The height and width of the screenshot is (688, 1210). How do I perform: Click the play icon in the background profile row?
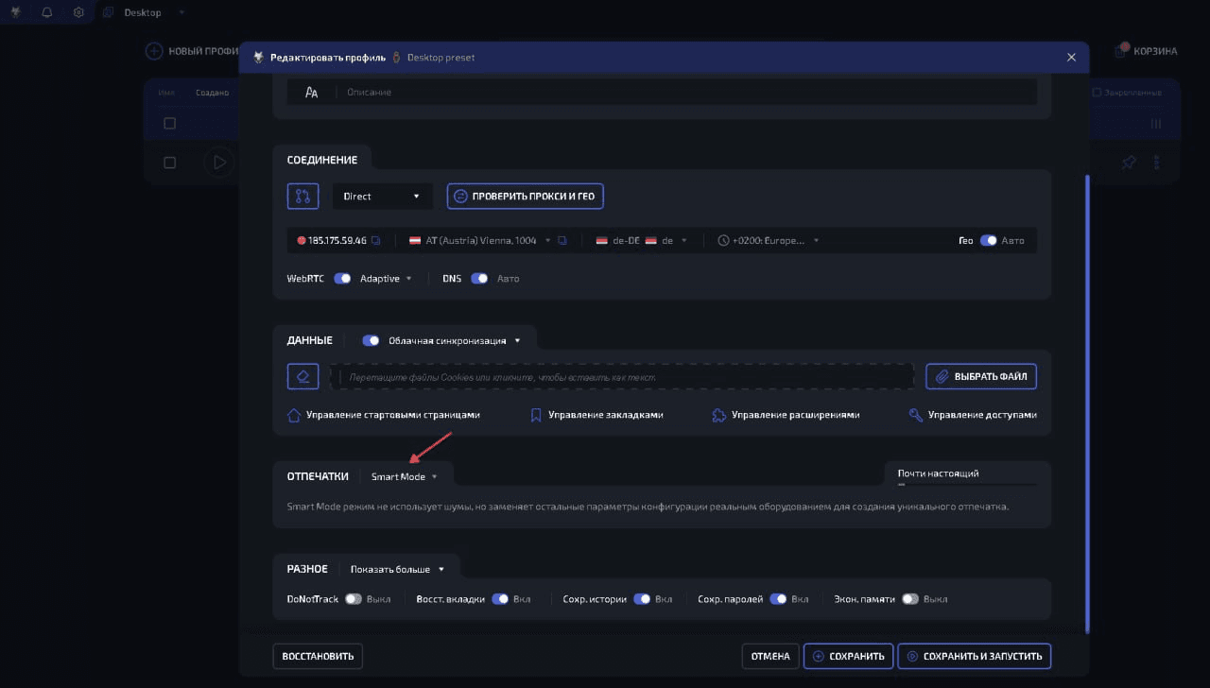click(x=218, y=163)
